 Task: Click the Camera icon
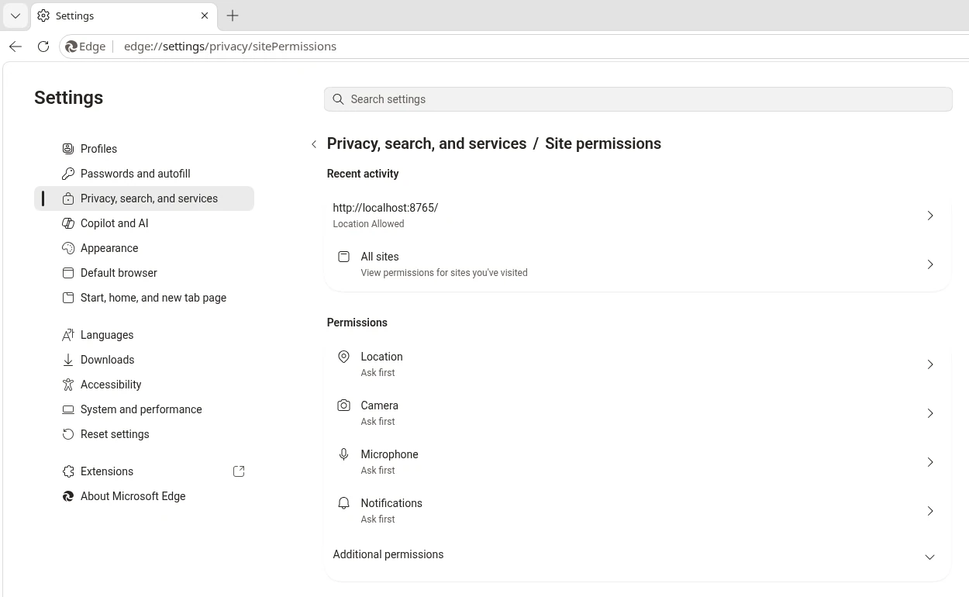tap(343, 405)
